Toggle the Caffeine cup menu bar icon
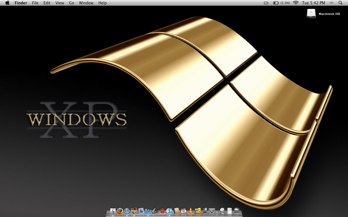 click(x=266, y=3)
